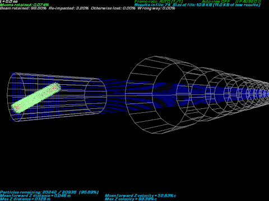Click the Wrong way 0.00% statistic

(156, 8)
